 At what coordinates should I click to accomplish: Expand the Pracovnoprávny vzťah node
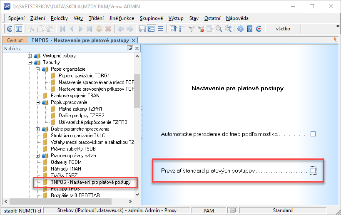(37, 156)
